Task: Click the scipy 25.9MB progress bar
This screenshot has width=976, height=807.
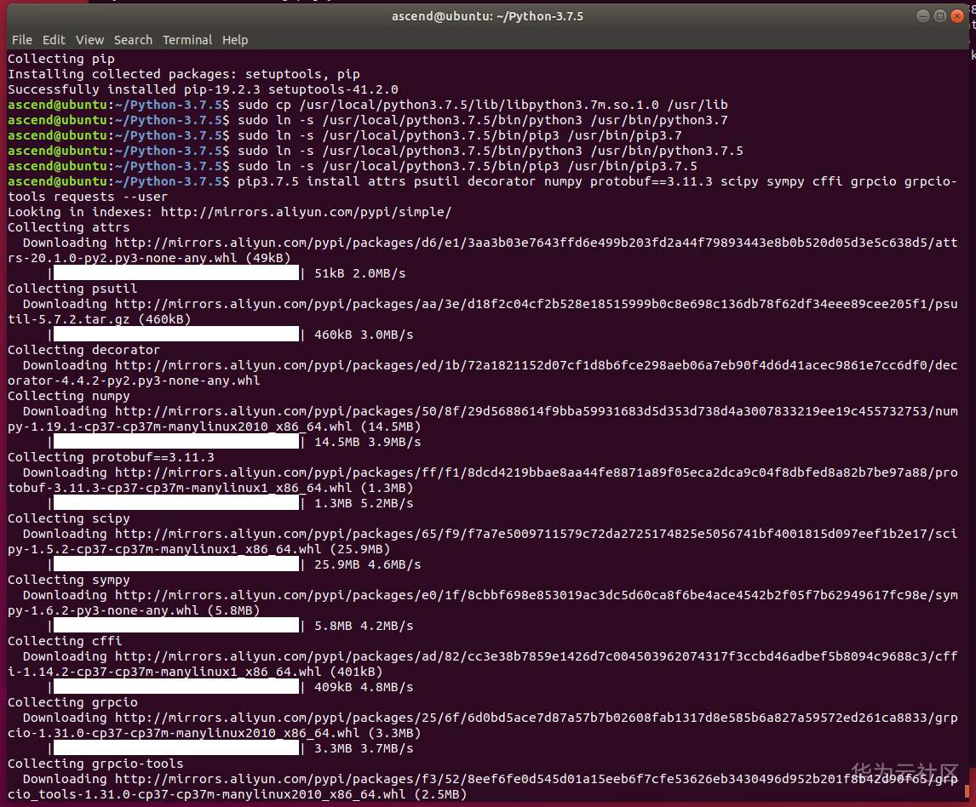Action: [x=176, y=564]
